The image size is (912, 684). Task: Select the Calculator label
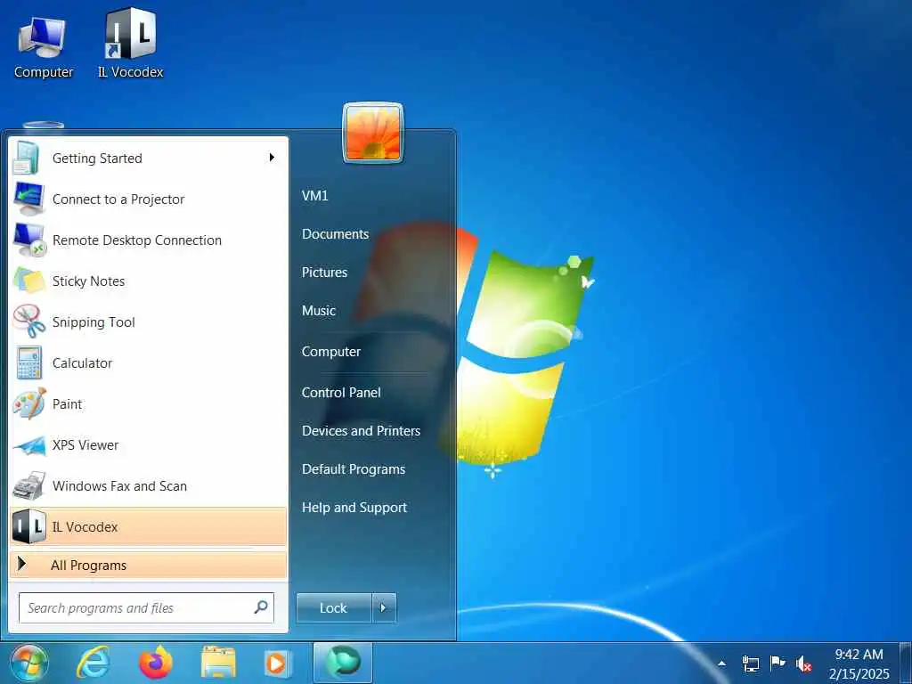point(82,363)
